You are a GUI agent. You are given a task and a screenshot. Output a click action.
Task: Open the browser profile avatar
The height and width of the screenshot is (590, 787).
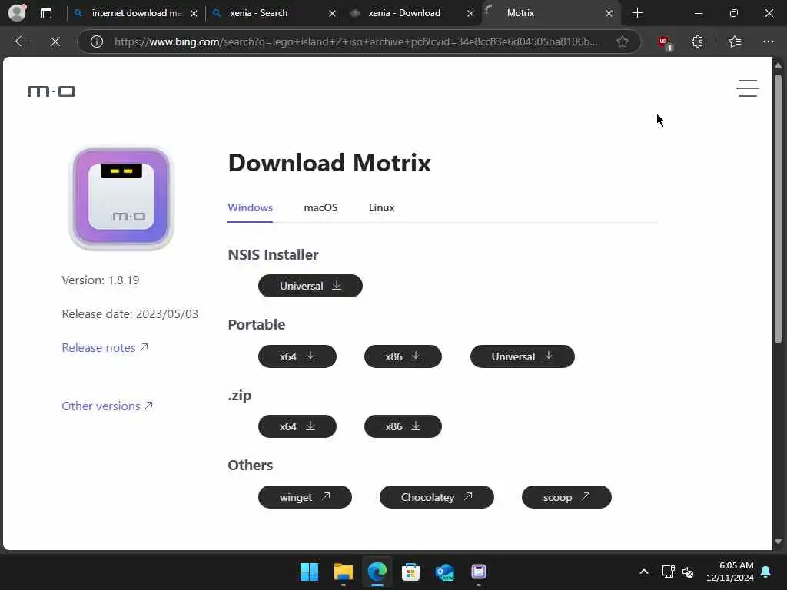pyautogui.click(x=18, y=13)
